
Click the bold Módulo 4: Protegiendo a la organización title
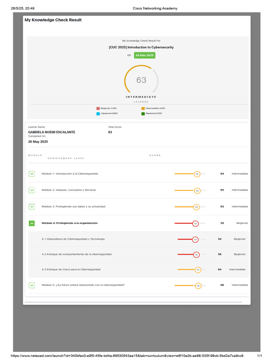point(70,223)
